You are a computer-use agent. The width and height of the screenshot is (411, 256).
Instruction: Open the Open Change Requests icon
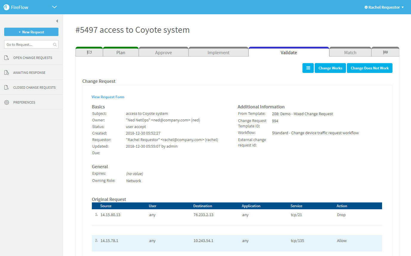tap(7, 58)
